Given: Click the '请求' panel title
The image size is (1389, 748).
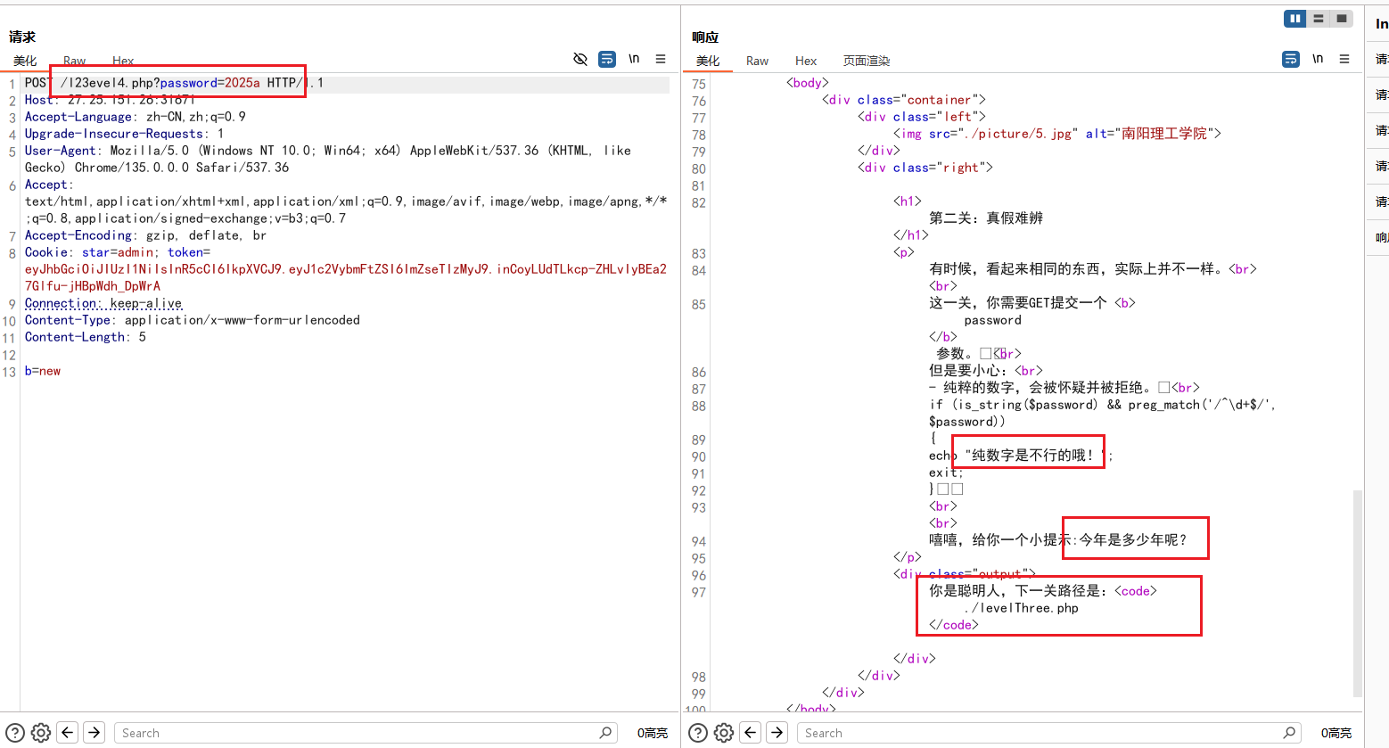Looking at the screenshot, I should tap(22, 37).
